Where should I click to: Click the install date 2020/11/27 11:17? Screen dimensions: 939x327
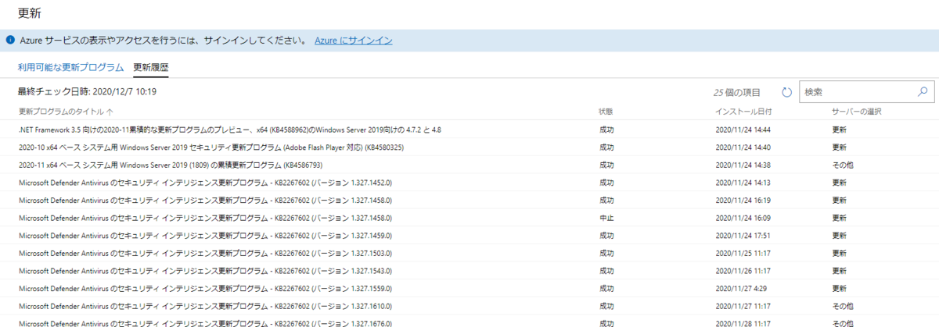pyautogui.click(x=743, y=306)
